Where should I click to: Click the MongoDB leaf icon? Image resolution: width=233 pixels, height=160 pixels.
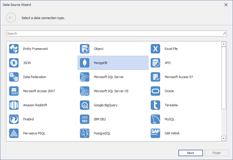point(85,63)
